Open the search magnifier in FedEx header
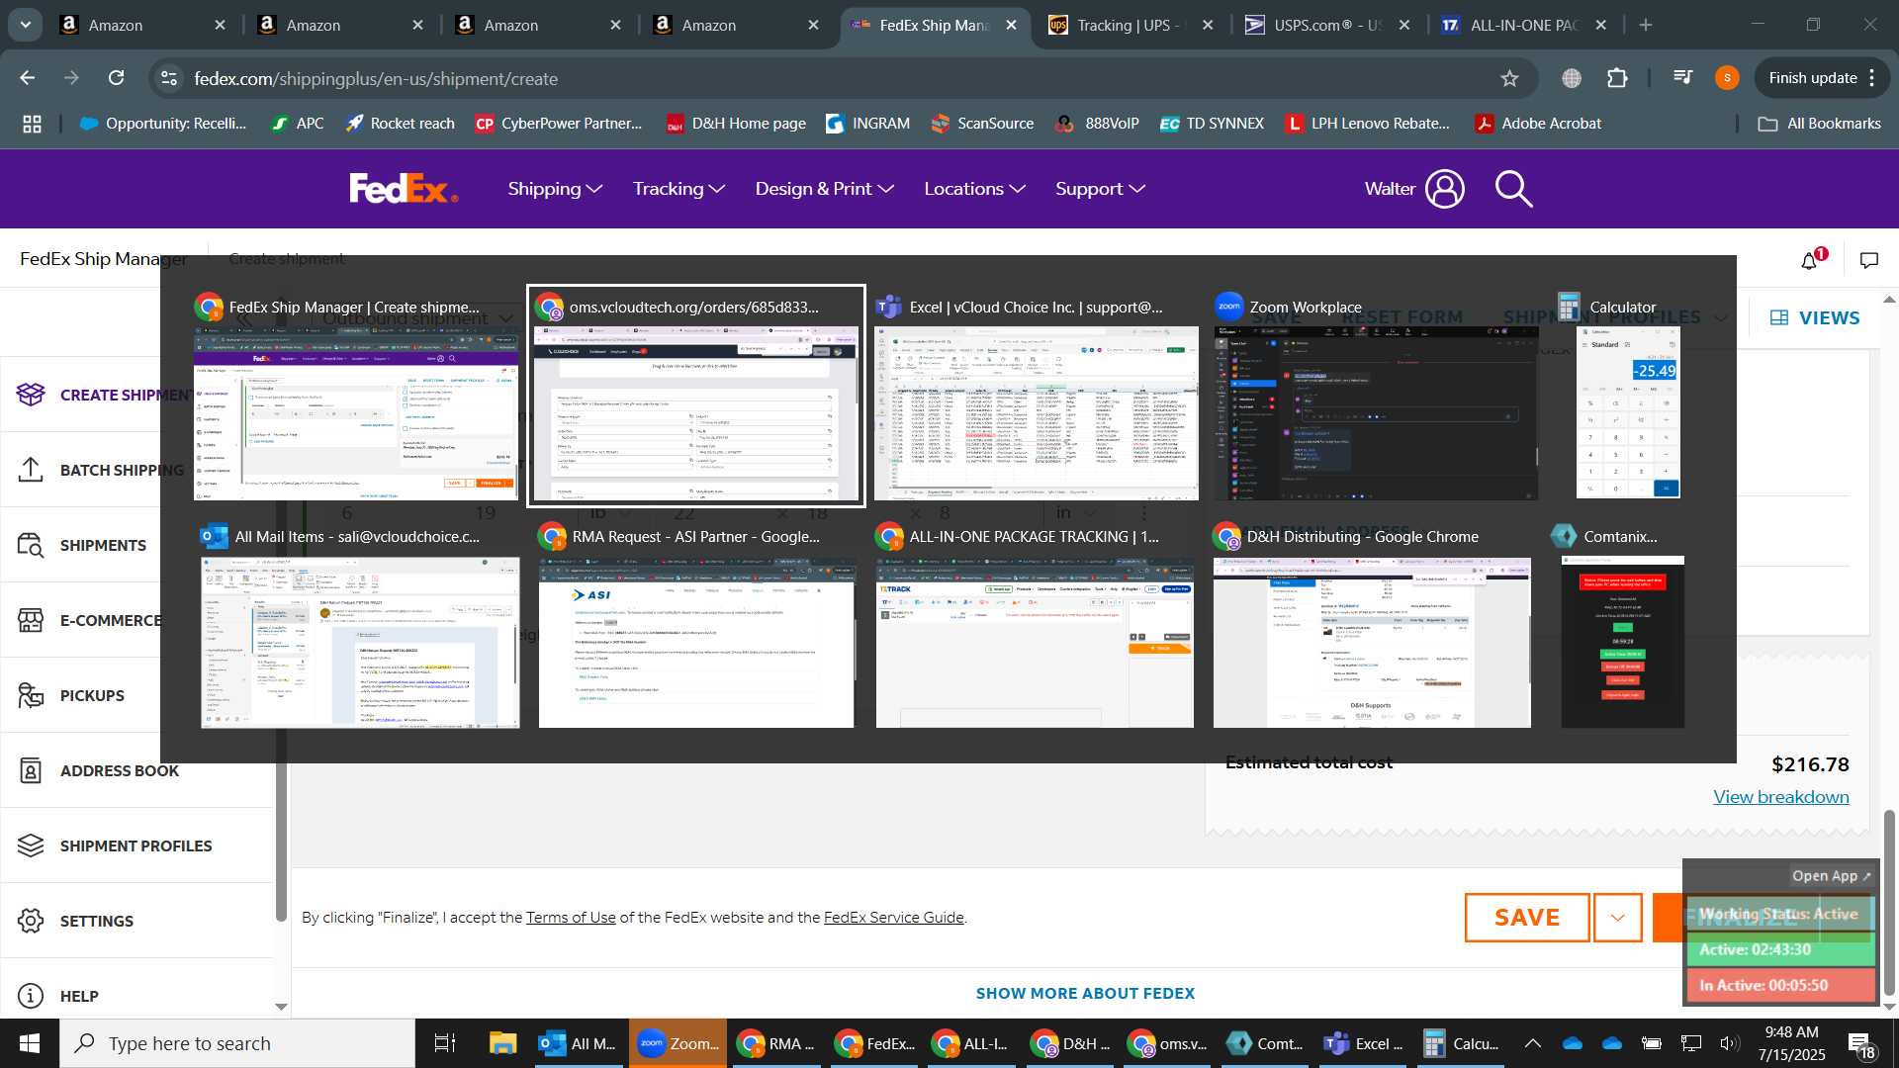Viewport: 1899px width, 1068px height. 1513,188
